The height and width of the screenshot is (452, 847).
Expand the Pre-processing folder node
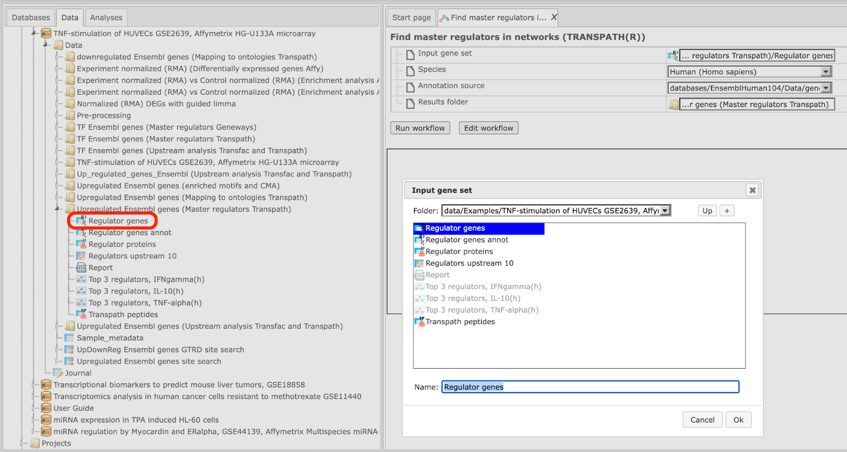coord(58,115)
